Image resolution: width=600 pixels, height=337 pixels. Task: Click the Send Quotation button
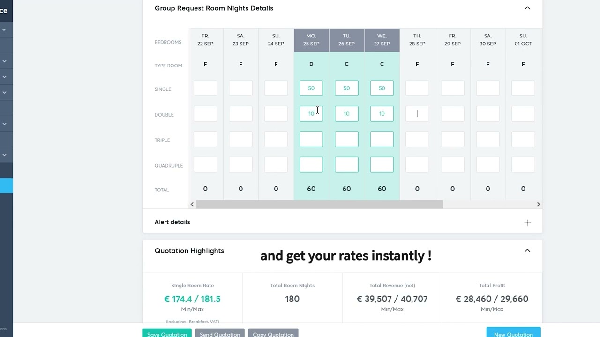click(x=220, y=334)
